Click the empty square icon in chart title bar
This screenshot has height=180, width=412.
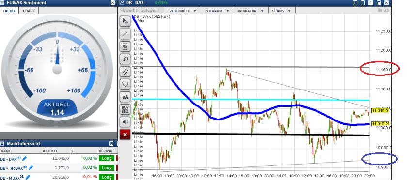tap(363, 3)
